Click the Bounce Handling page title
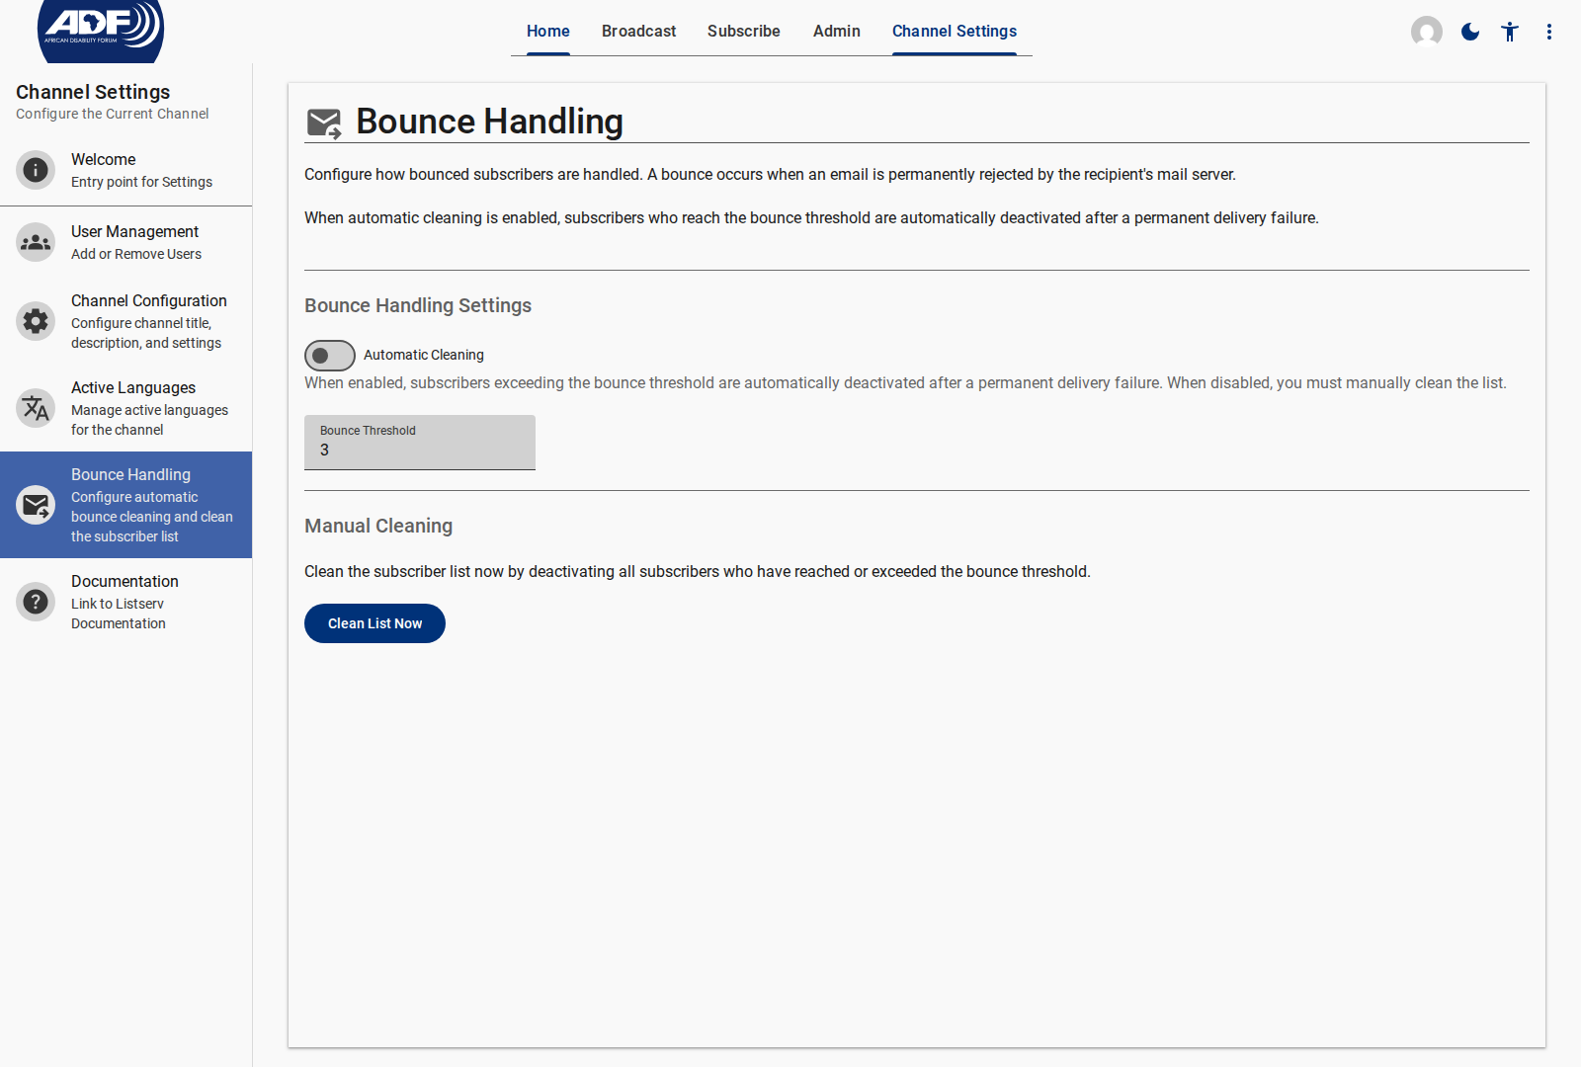The image size is (1581, 1067). click(489, 122)
